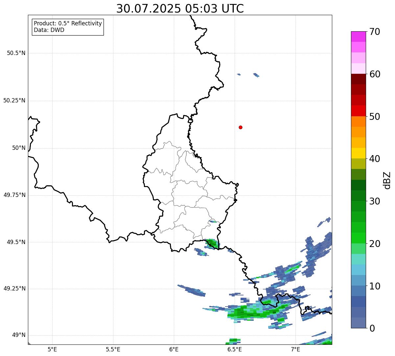Pick the orange colorbar swatch just below 50
The image size is (395, 356).
point(358,122)
